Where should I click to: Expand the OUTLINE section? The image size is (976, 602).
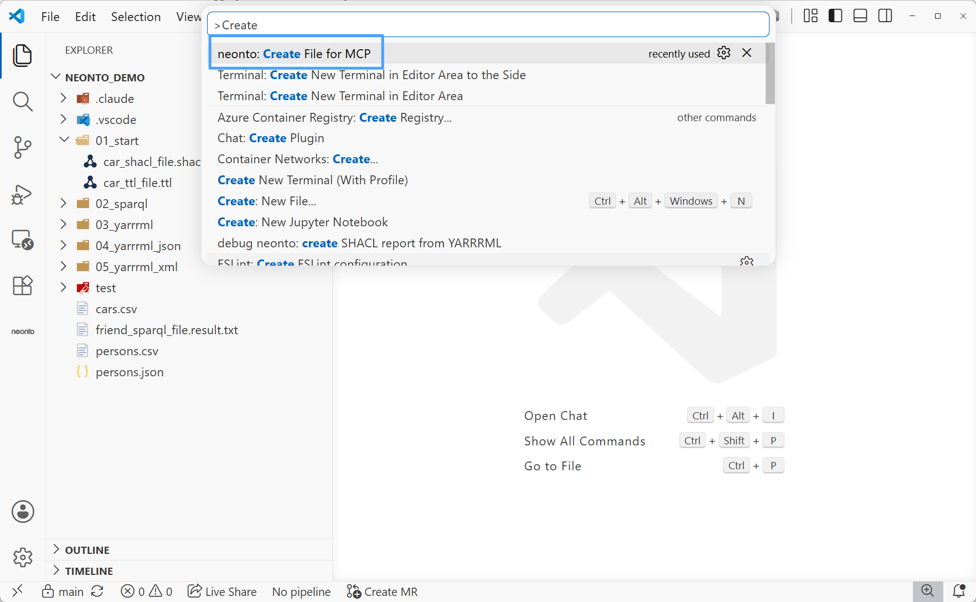click(x=189, y=550)
